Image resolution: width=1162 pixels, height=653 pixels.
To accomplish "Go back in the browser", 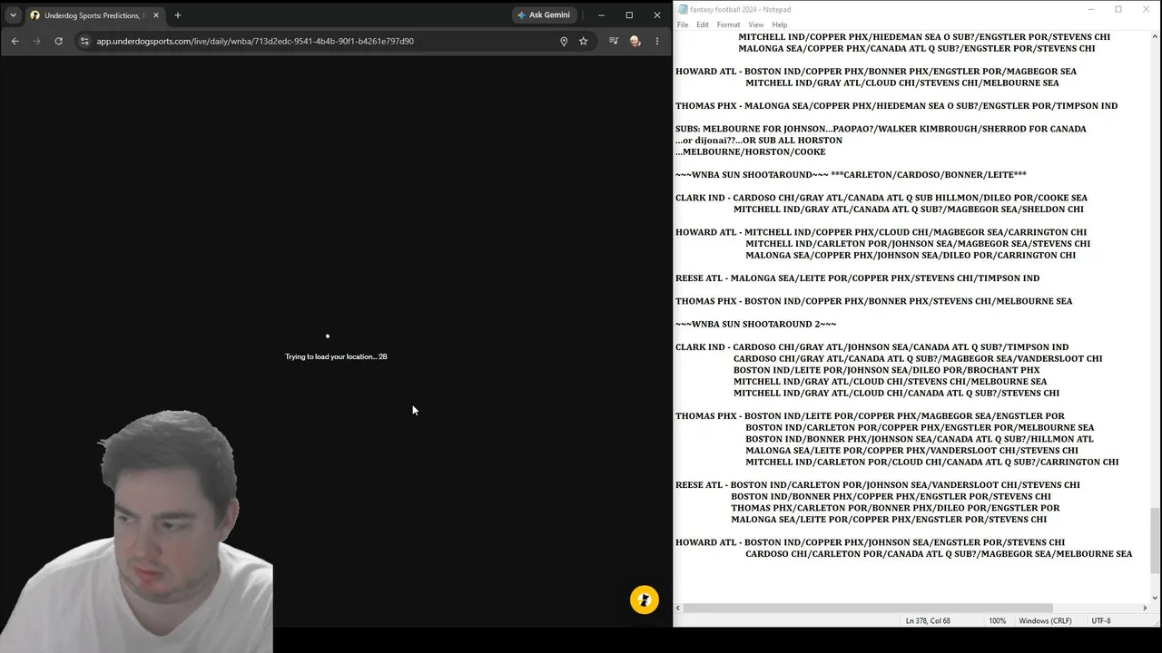I will click(15, 41).
